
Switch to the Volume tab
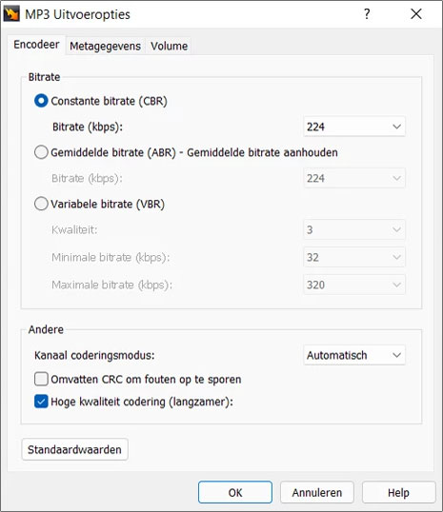169,46
